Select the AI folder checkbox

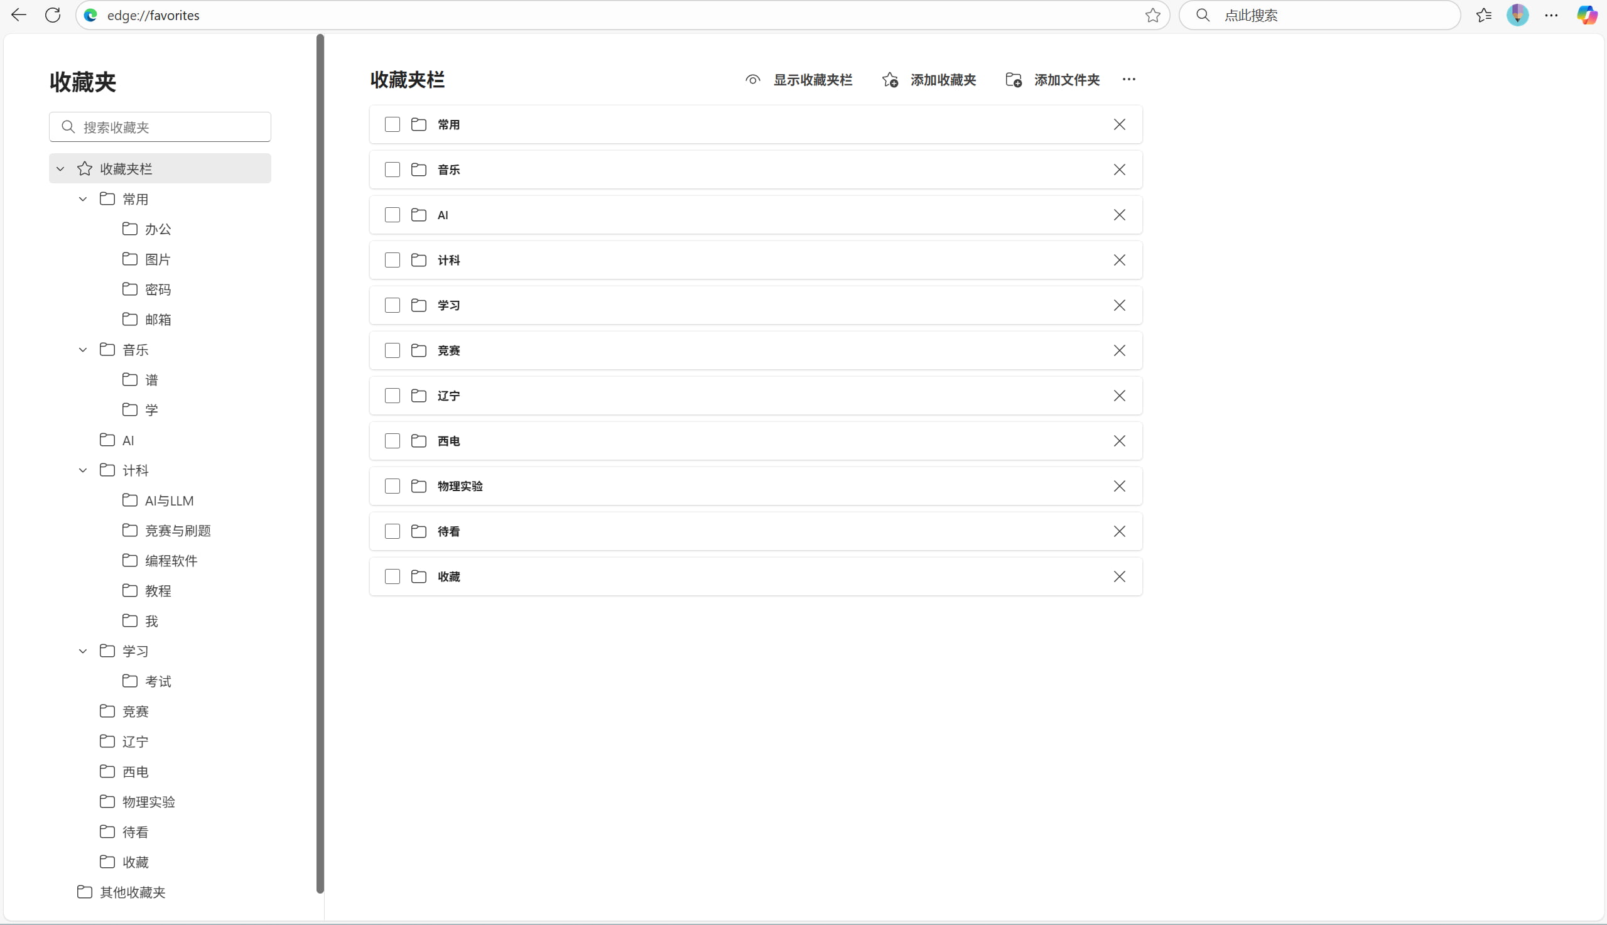pyautogui.click(x=392, y=215)
